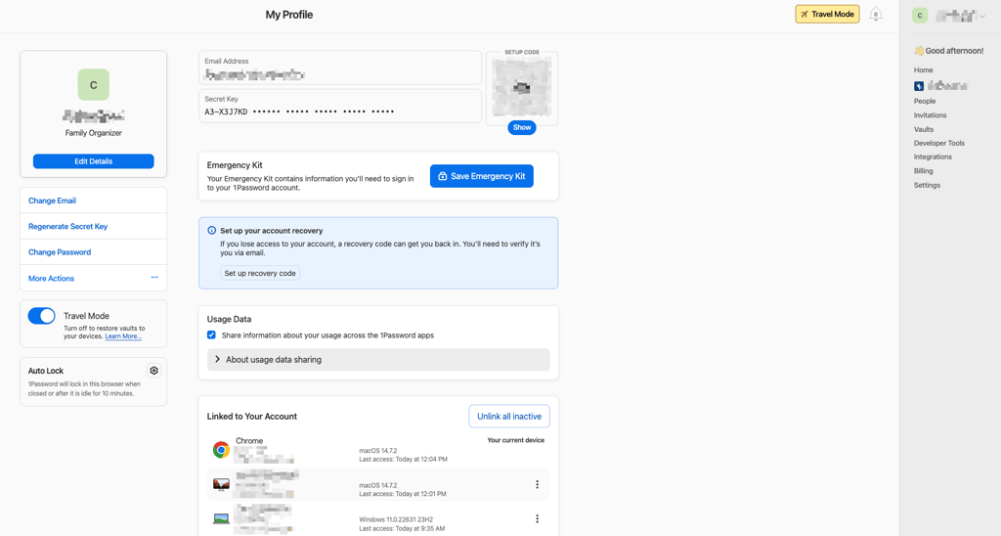Open the account dropdown chevron top right
This screenshot has width=1001, height=536.
[x=982, y=16]
